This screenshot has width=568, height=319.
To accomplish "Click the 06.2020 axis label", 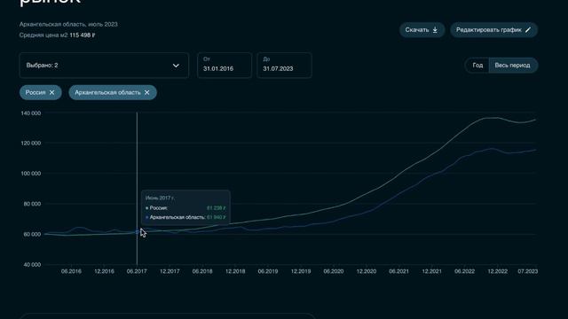I will coord(334,271).
